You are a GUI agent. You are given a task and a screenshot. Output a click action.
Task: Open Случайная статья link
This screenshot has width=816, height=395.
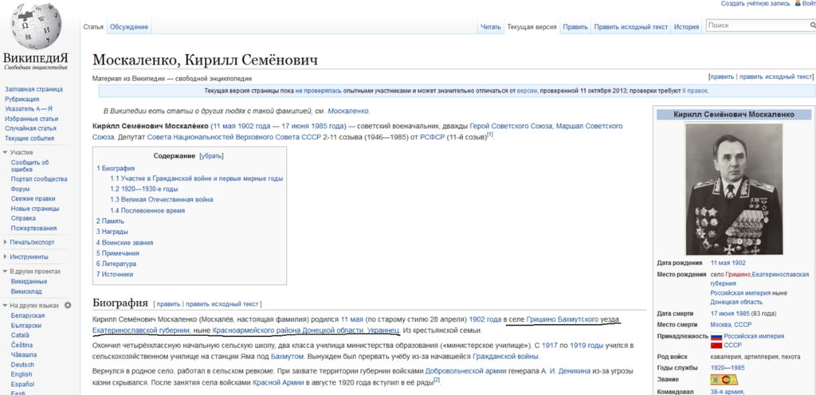pos(30,128)
